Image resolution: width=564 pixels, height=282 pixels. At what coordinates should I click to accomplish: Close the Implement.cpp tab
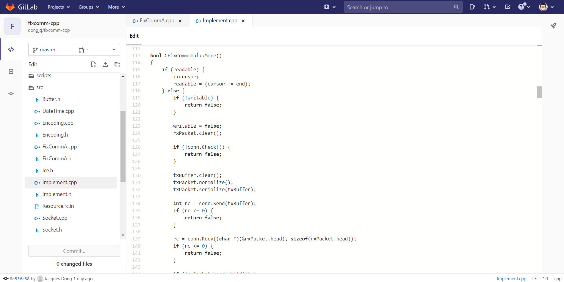(243, 21)
